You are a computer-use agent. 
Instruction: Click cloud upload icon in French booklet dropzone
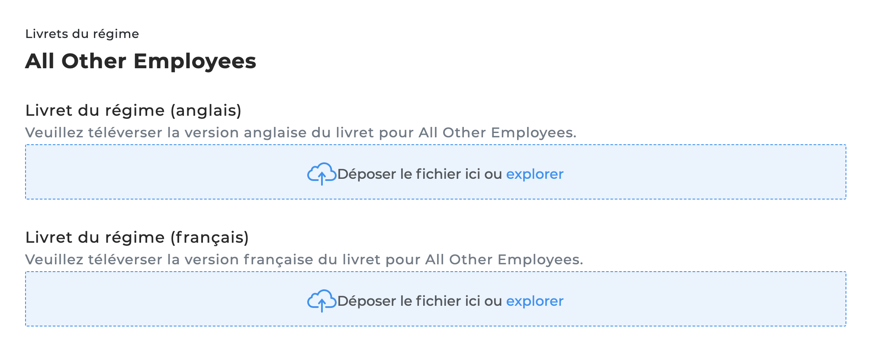(x=322, y=301)
